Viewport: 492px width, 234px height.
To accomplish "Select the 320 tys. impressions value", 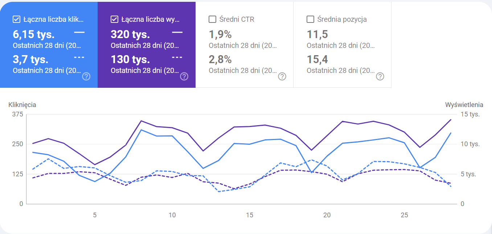I will tap(130, 34).
